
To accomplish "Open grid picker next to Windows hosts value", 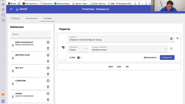I will [171, 49].
